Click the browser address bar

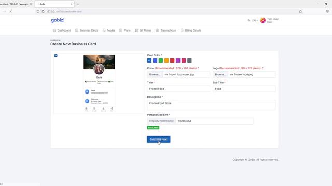[x=170, y=11]
